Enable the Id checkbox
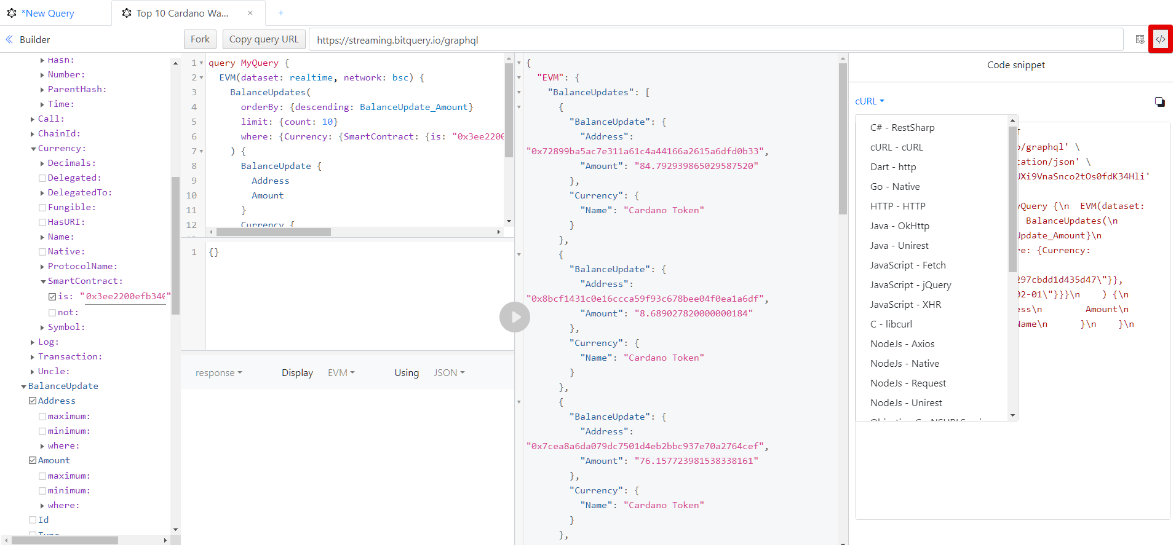Image resolution: width=1176 pixels, height=545 pixels. point(33,520)
